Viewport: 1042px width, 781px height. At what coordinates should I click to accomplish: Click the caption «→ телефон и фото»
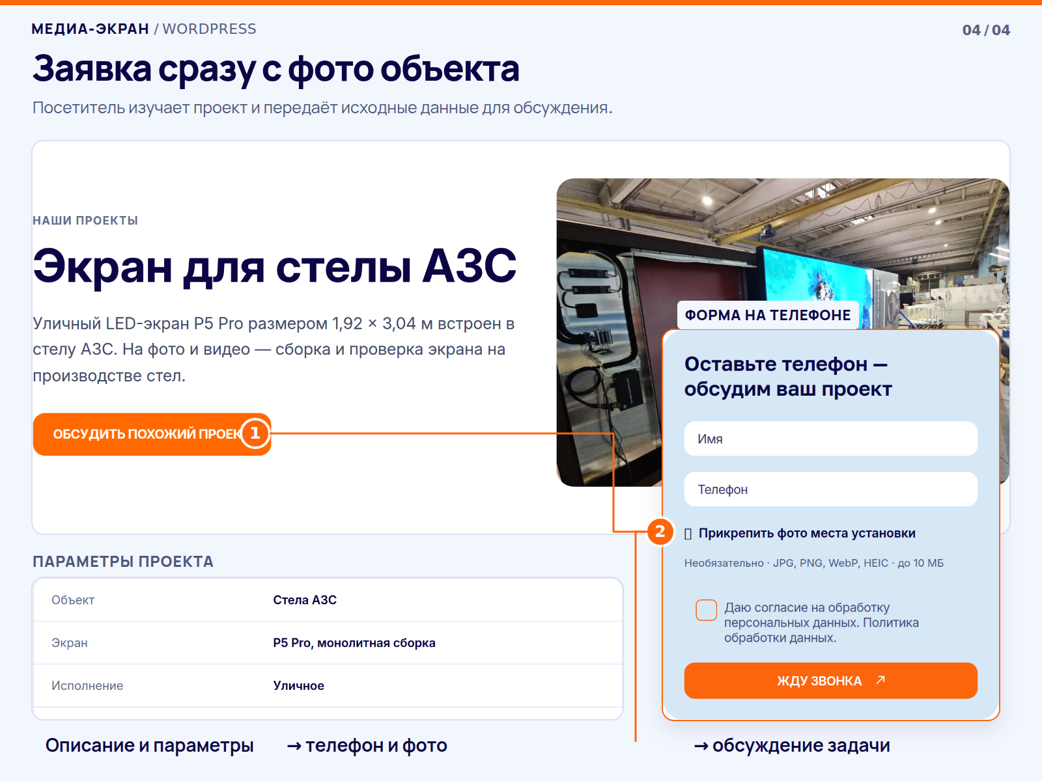coord(367,745)
